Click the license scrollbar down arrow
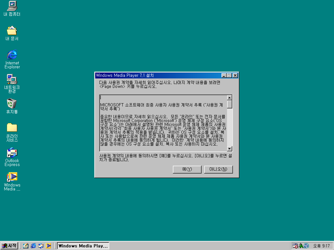 pyautogui.click(x=229, y=148)
